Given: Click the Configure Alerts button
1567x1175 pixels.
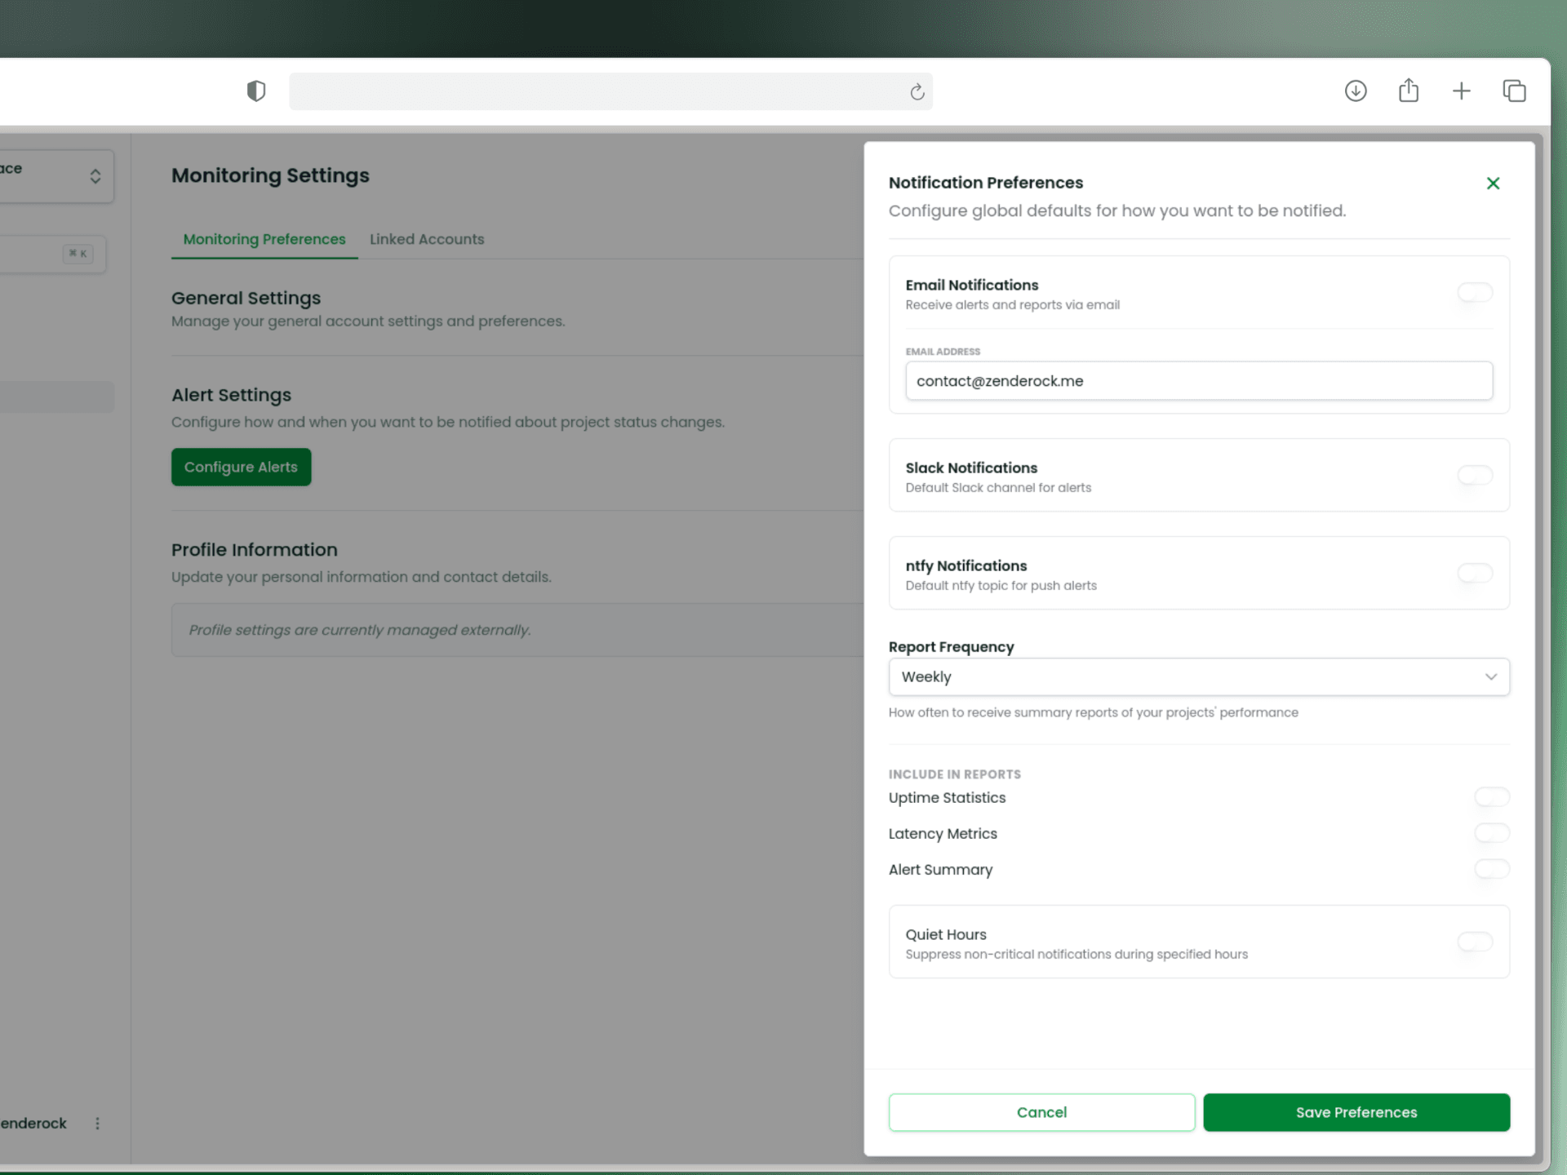Looking at the screenshot, I should 241,467.
